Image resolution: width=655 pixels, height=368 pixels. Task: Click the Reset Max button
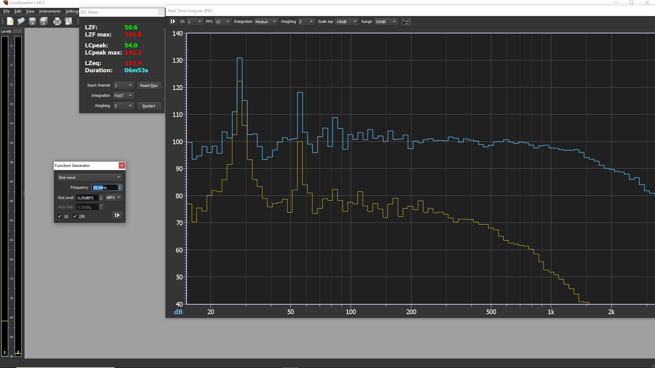149,86
